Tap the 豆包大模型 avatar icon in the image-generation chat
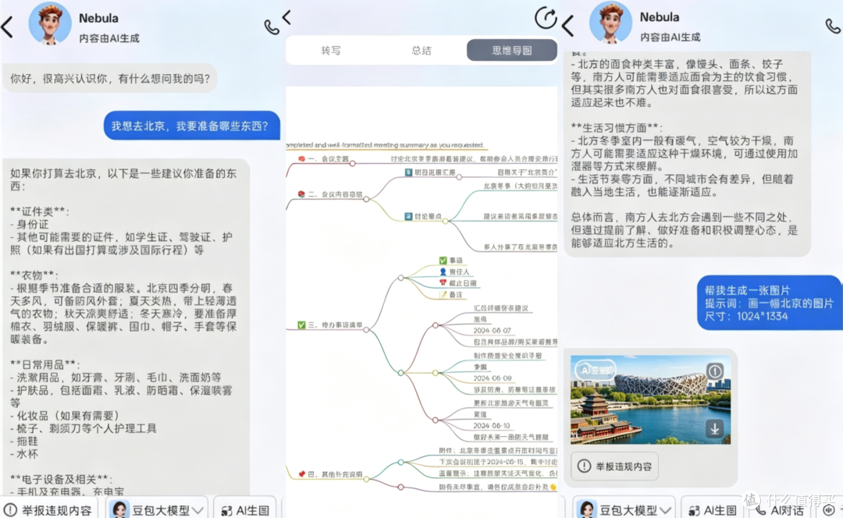The image size is (843, 518). (x=587, y=509)
